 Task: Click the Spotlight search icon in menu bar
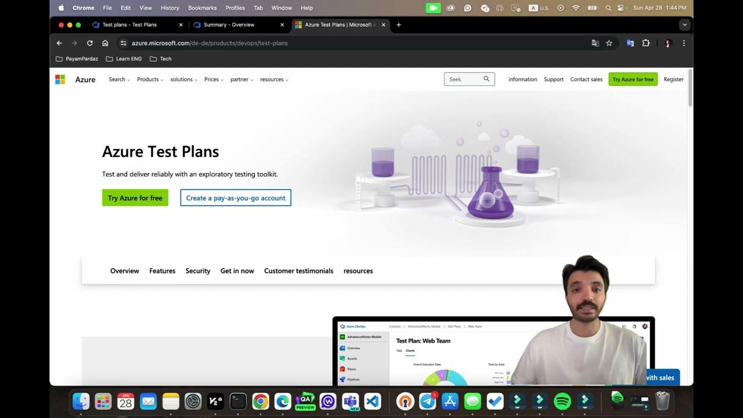608,8
